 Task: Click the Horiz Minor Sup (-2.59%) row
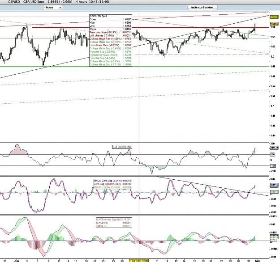click(x=110, y=55)
